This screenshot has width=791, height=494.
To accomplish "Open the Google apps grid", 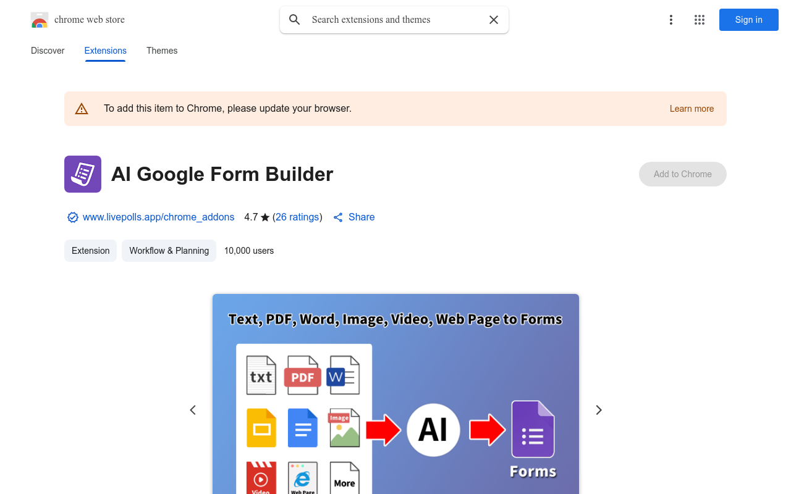I will pyautogui.click(x=700, y=20).
